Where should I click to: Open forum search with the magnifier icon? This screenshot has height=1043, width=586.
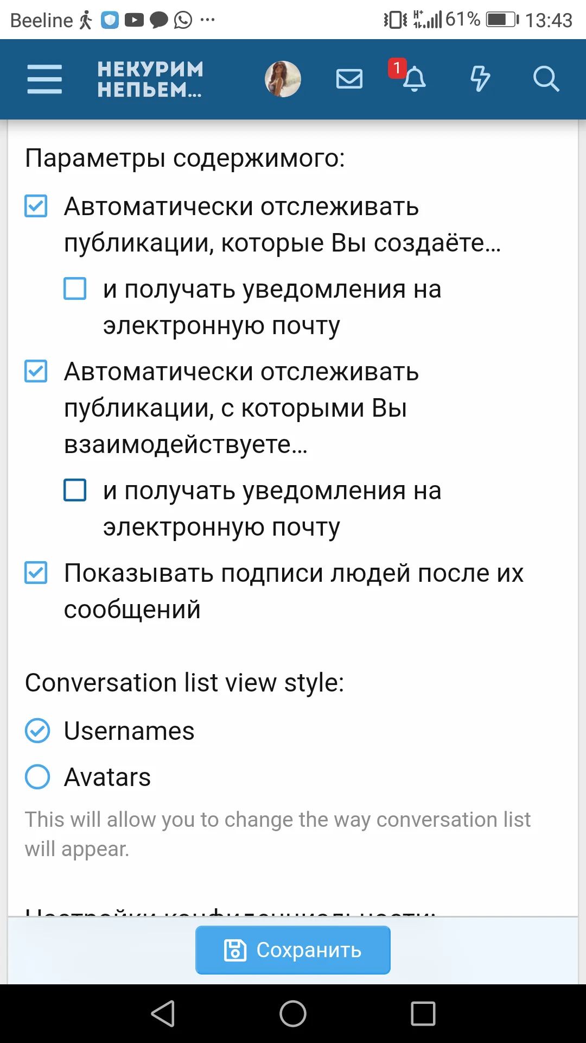tap(546, 79)
